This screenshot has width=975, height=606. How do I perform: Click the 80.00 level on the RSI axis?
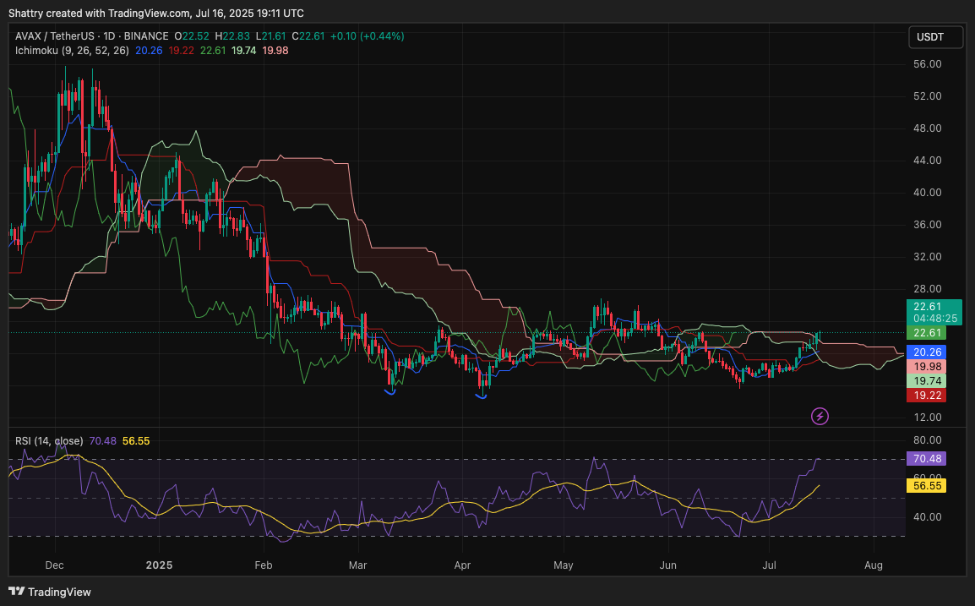pyautogui.click(x=928, y=440)
